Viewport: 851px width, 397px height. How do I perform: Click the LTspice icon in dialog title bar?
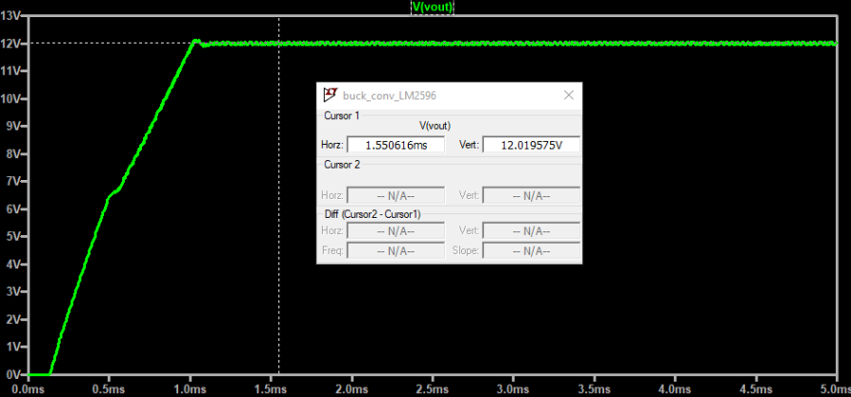click(x=331, y=95)
